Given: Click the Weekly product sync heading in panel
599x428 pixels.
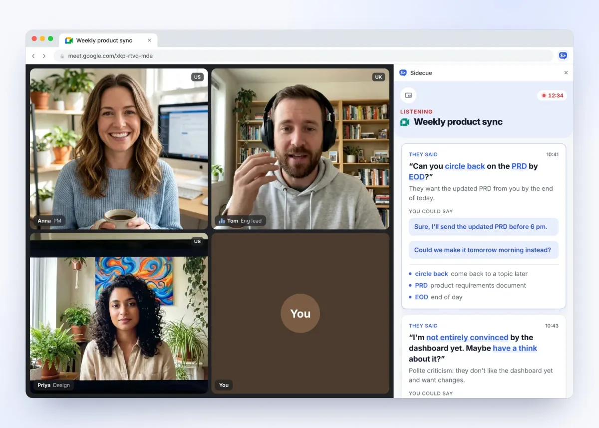Looking at the screenshot, I should point(458,122).
